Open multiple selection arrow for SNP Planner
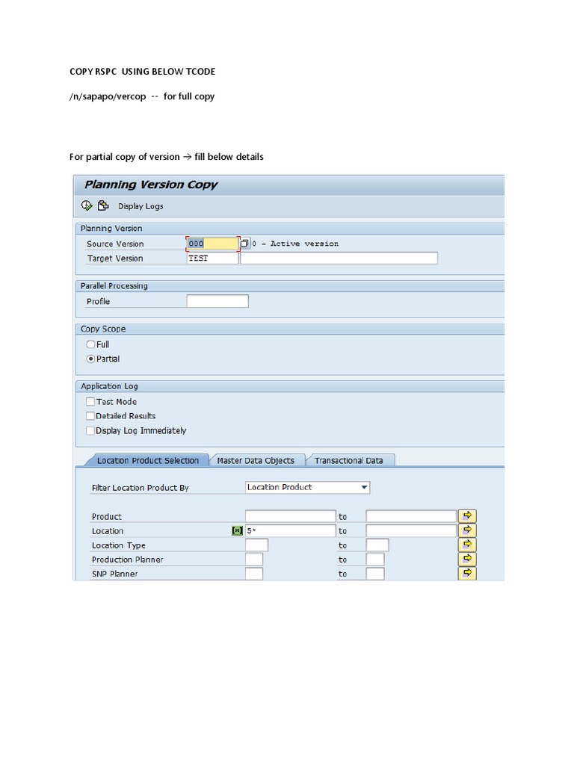The width and height of the screenshot is (574, 765). [467, 573]
